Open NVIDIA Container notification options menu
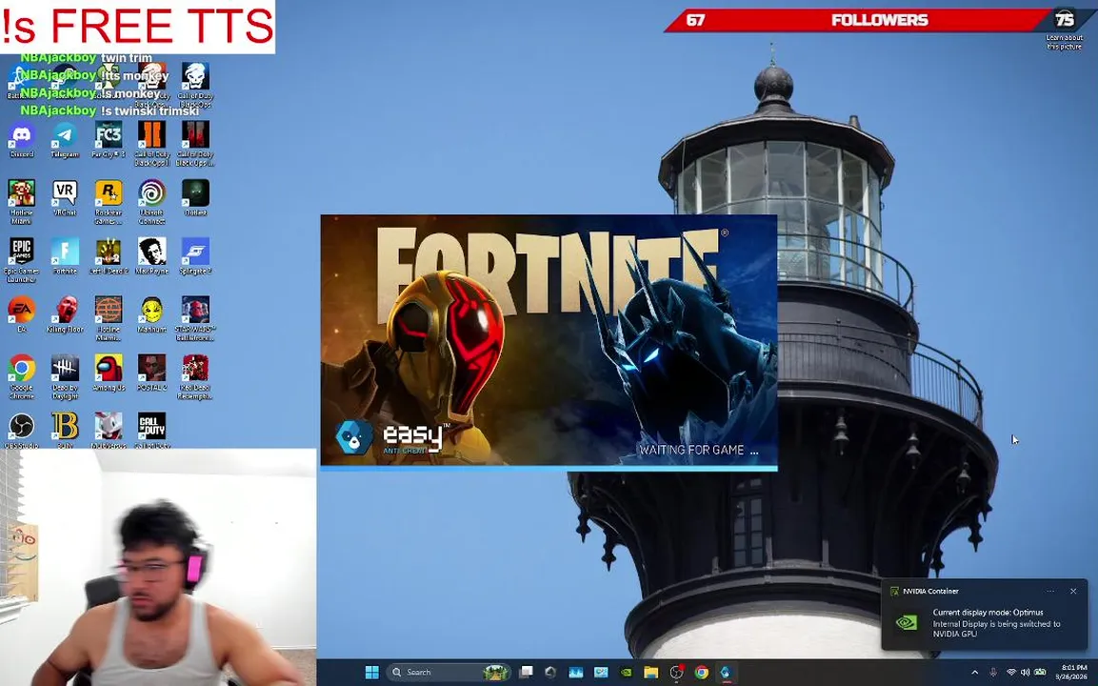This screenshot has height=686, width=1098. [x=1050, y=592]
